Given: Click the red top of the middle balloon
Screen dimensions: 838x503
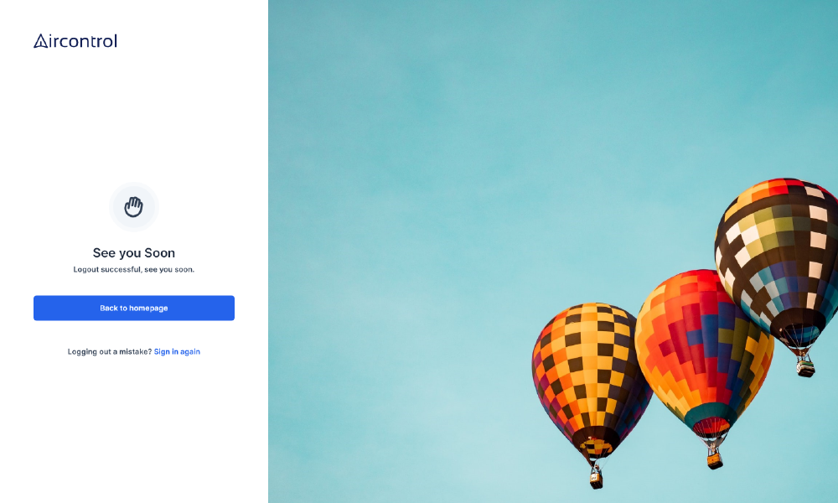Looking at the screenshot, I should 700,283.
